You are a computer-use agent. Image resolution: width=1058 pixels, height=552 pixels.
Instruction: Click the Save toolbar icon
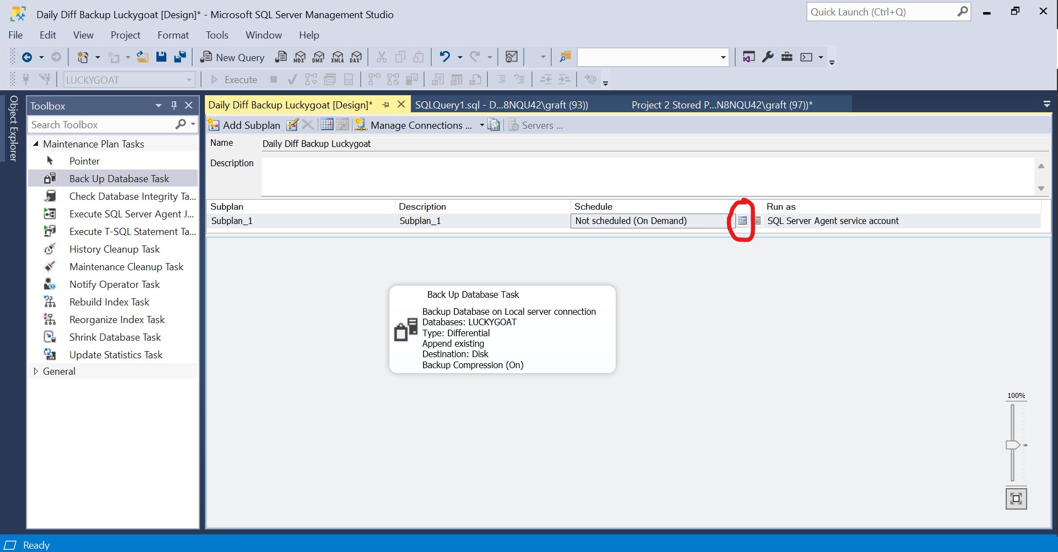[x=161, y=57]
